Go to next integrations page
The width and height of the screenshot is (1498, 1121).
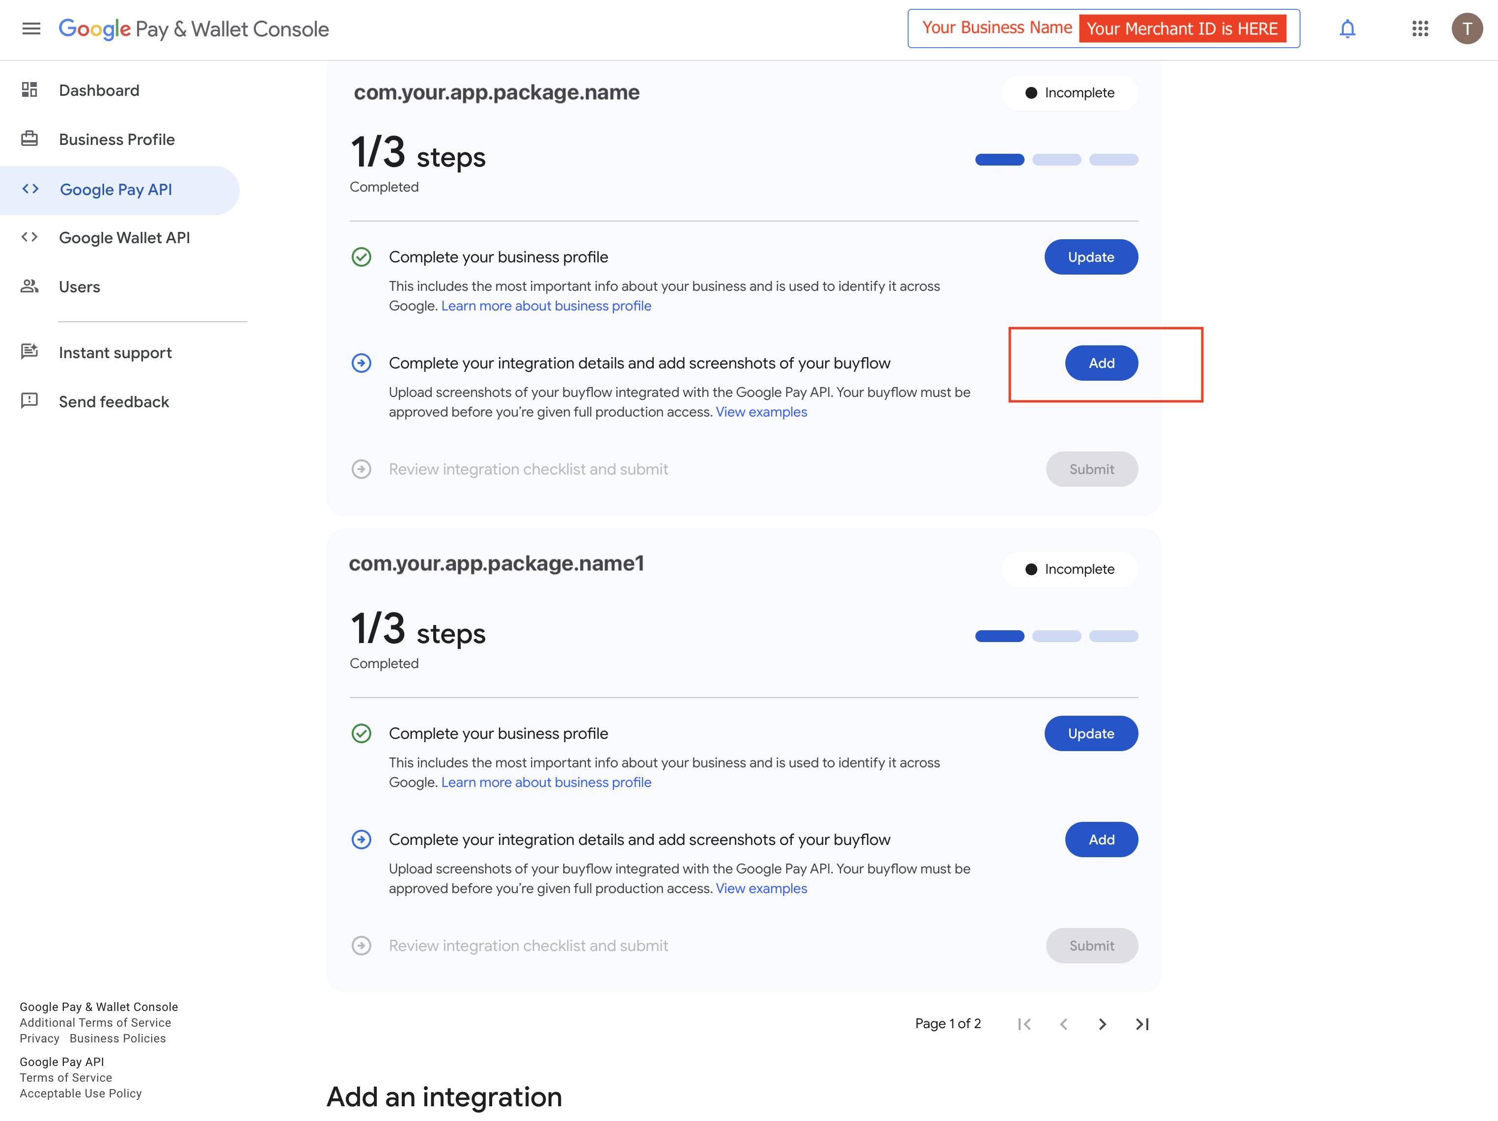(1102, 1023)
